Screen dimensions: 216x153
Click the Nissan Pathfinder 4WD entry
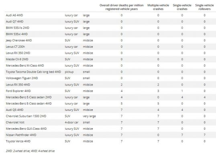(x=21, y=135)
